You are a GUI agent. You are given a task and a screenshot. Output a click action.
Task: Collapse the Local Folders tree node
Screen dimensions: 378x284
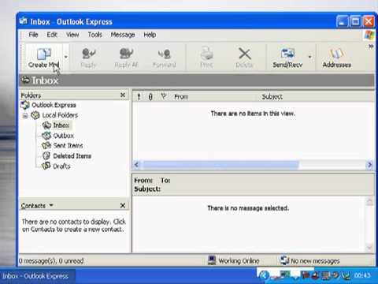[x=25, y=115]
